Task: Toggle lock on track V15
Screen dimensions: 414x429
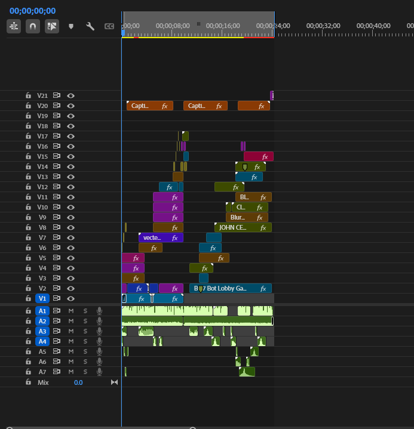Action: tap(28, 156)
